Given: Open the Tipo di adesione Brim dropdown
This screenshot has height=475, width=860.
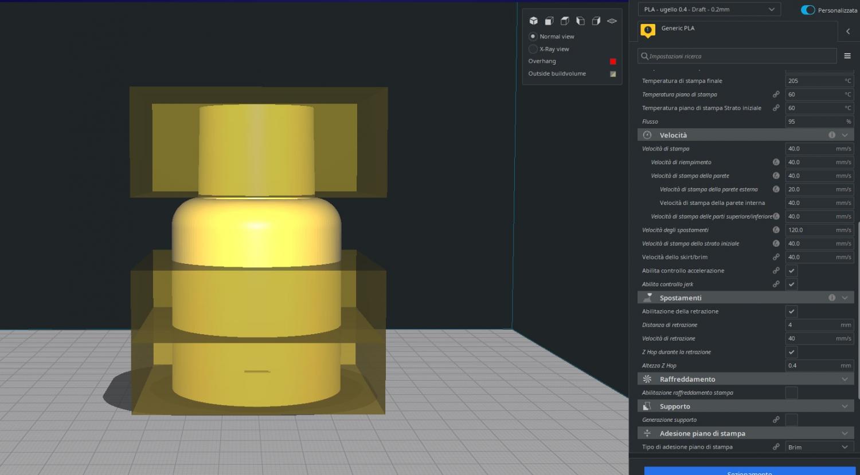Looking at the screenshot, I should (818, 447).
